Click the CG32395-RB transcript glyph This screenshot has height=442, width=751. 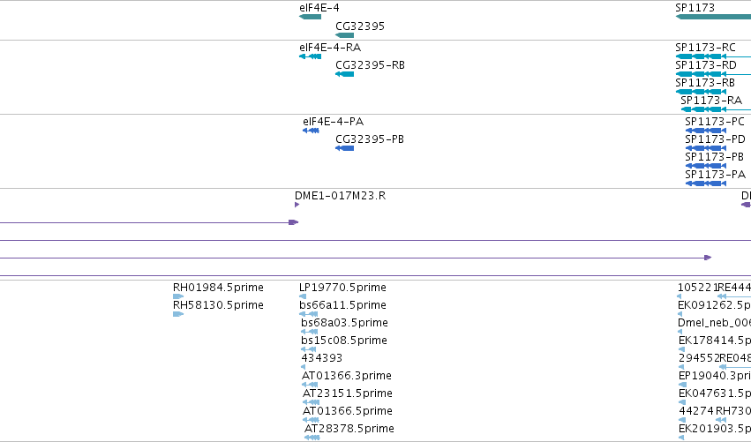(344, 74)
